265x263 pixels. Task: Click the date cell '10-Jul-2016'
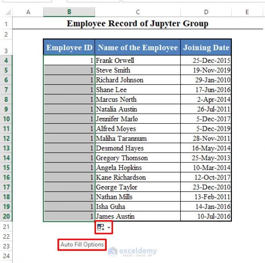click(206, 216)
